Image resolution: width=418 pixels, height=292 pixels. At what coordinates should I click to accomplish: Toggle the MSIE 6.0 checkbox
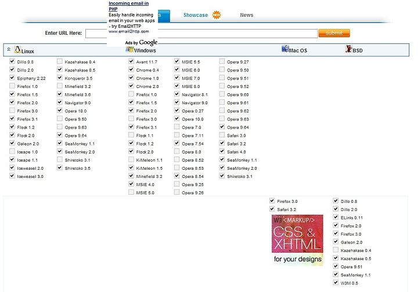pyautogui.click(x=176, y=70)
